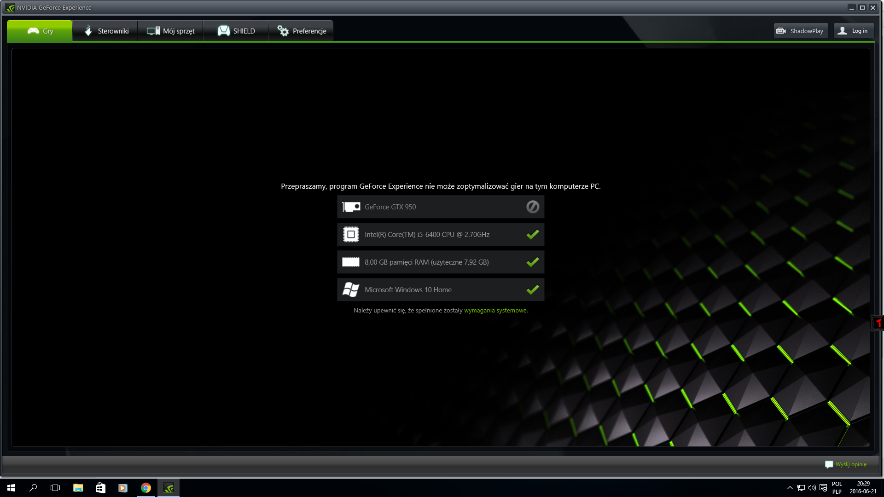This screenshot has width=884, height=497.
Task: Click the Log in button
Action: coord(854,31)
